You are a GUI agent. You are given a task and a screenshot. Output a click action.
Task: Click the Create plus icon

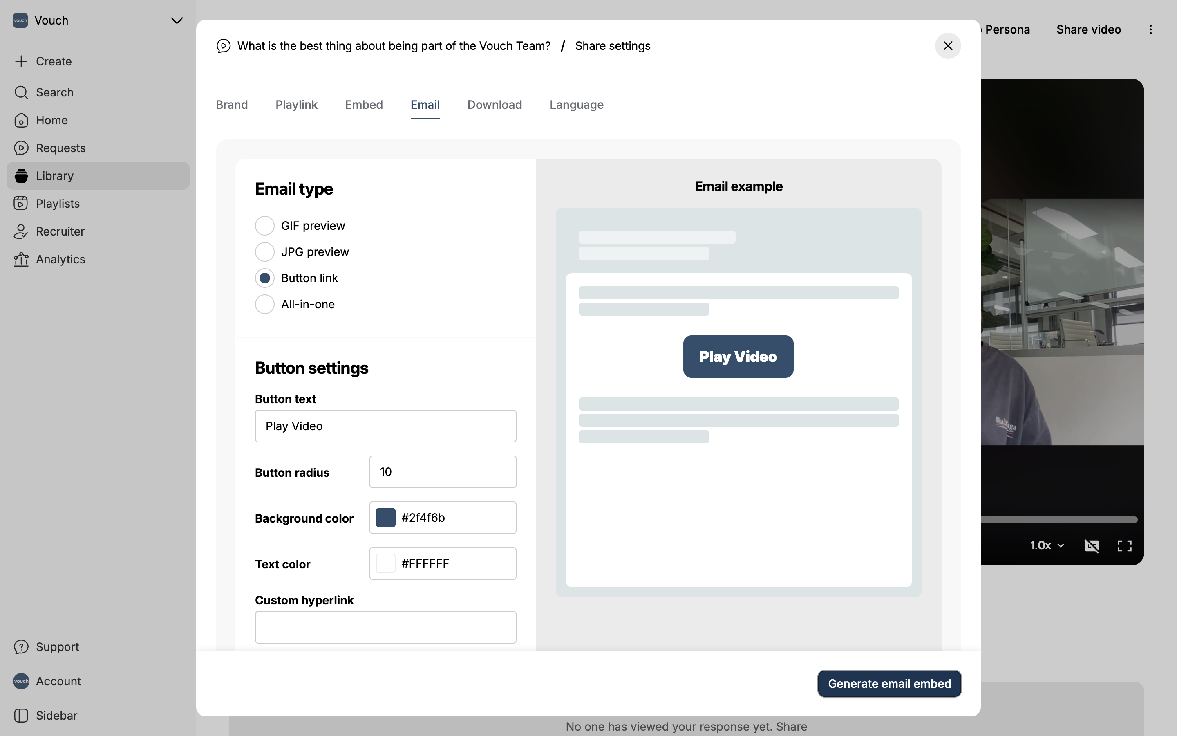click(21, 61)
